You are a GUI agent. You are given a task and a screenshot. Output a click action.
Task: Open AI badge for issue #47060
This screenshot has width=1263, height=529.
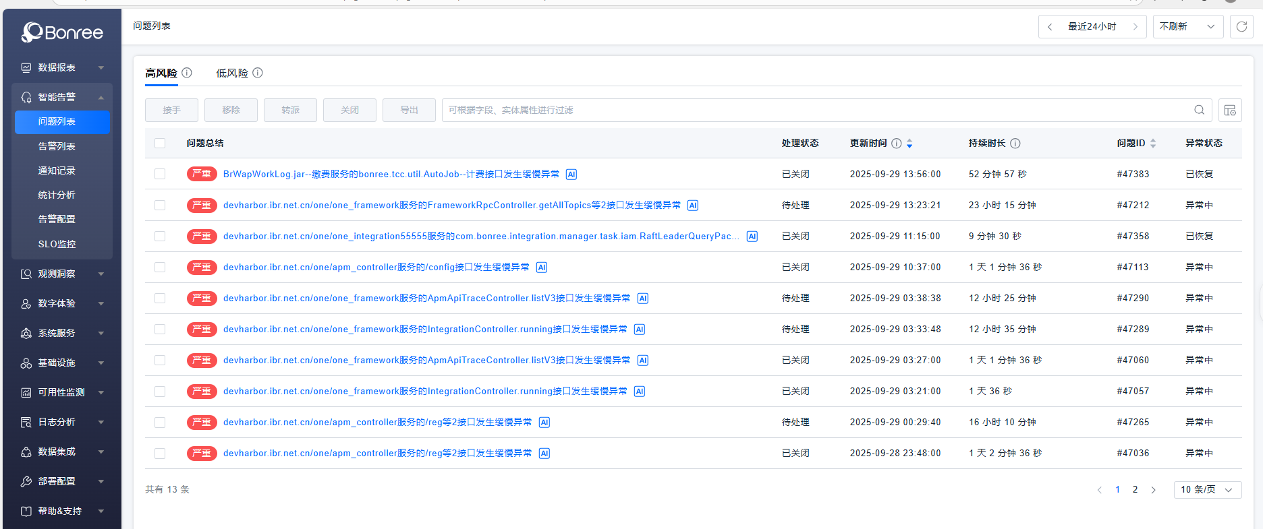(643, 361)
